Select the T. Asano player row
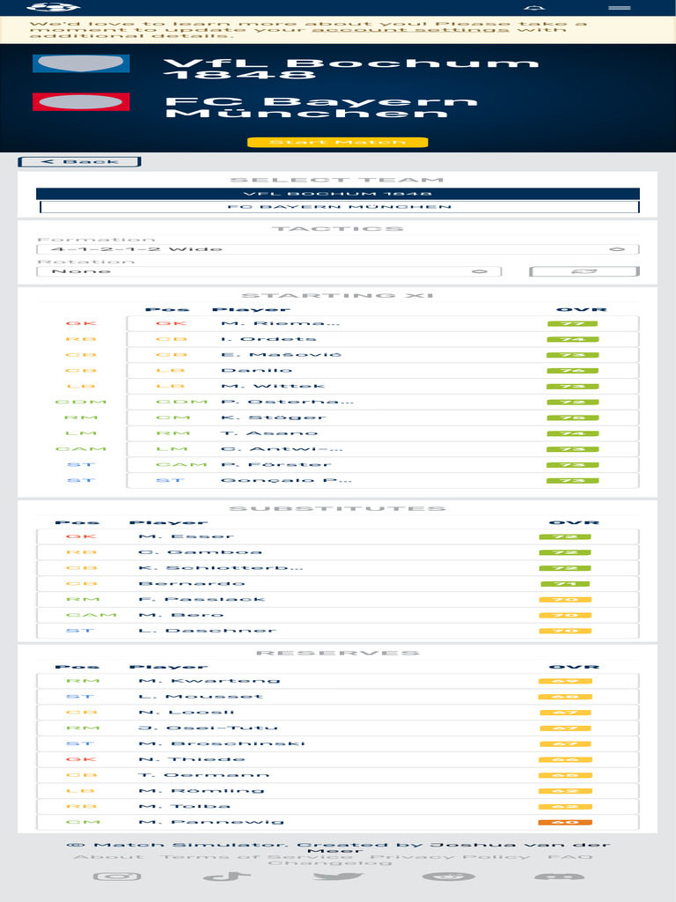This screenshot has width=676, height=902. pos(383,433)
